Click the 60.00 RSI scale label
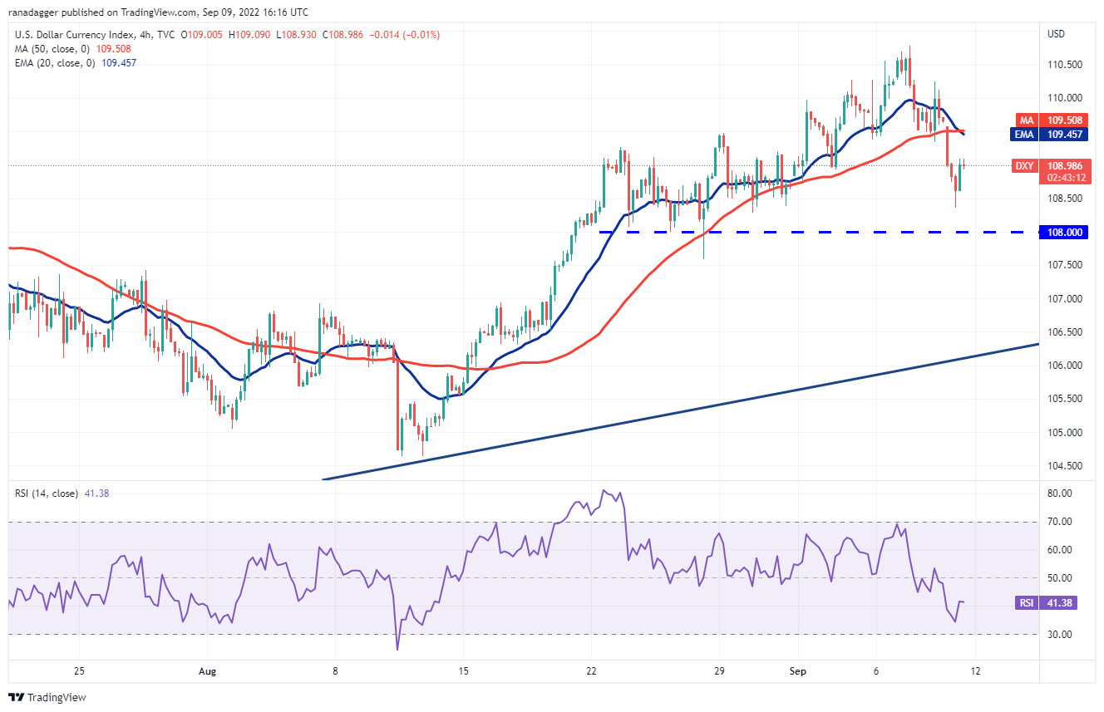Screen dimensions: 1104x712 click(1057, 550)
